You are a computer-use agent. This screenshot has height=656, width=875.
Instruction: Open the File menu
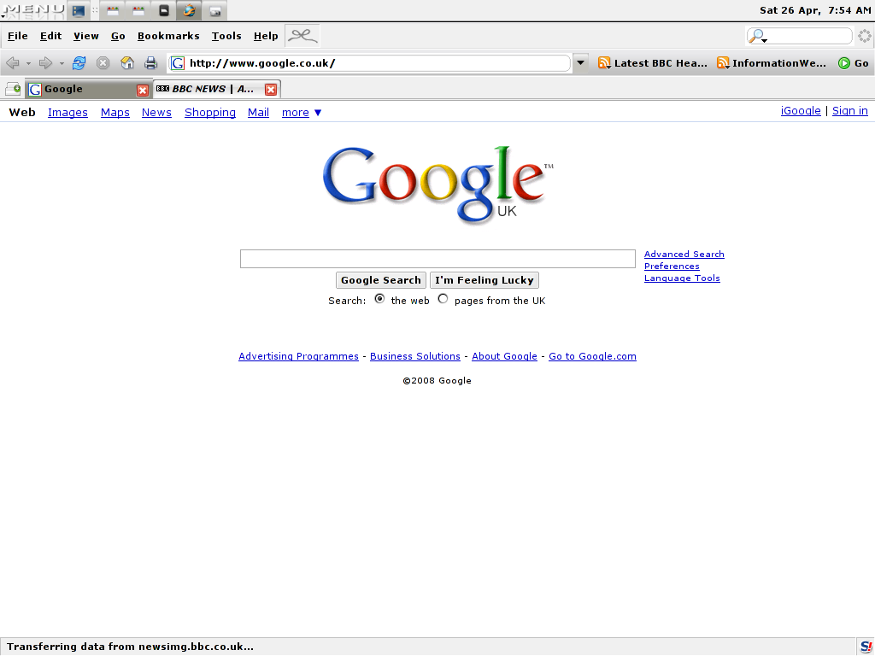pyautogui.click(x=18, y=36)
